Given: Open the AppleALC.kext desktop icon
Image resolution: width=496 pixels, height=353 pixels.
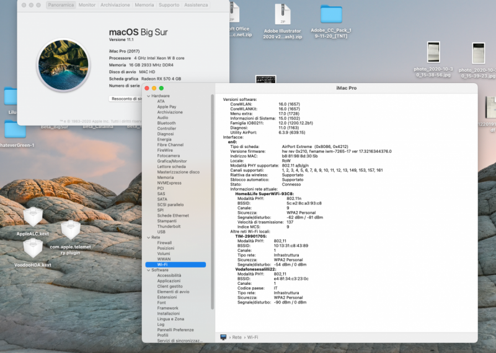Looking at the screenshot, I should (x=33, y=217).
